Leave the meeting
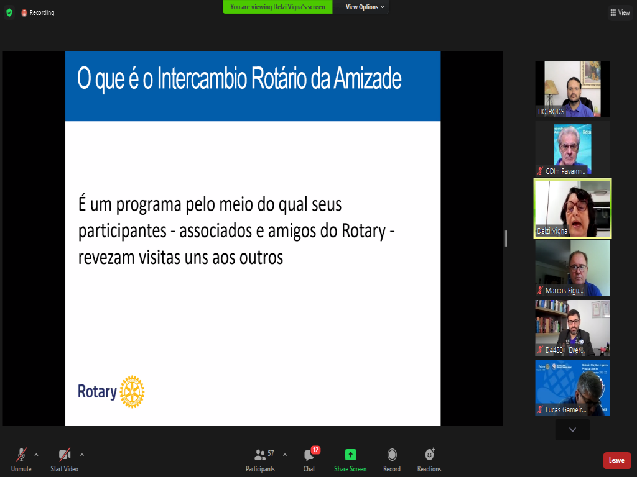Screen dimensions: 637x477 (616, 460)
